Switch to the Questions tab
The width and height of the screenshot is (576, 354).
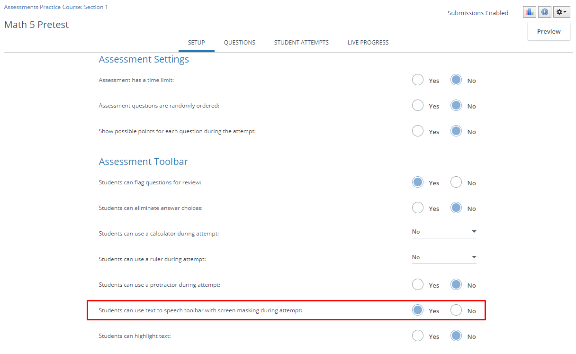[240, 43]
